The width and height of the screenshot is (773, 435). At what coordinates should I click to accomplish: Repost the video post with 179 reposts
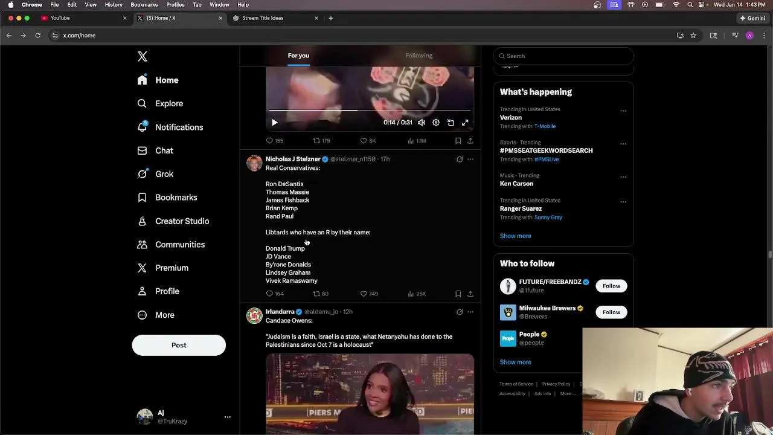pyautogui.click(x=321, y=141)
